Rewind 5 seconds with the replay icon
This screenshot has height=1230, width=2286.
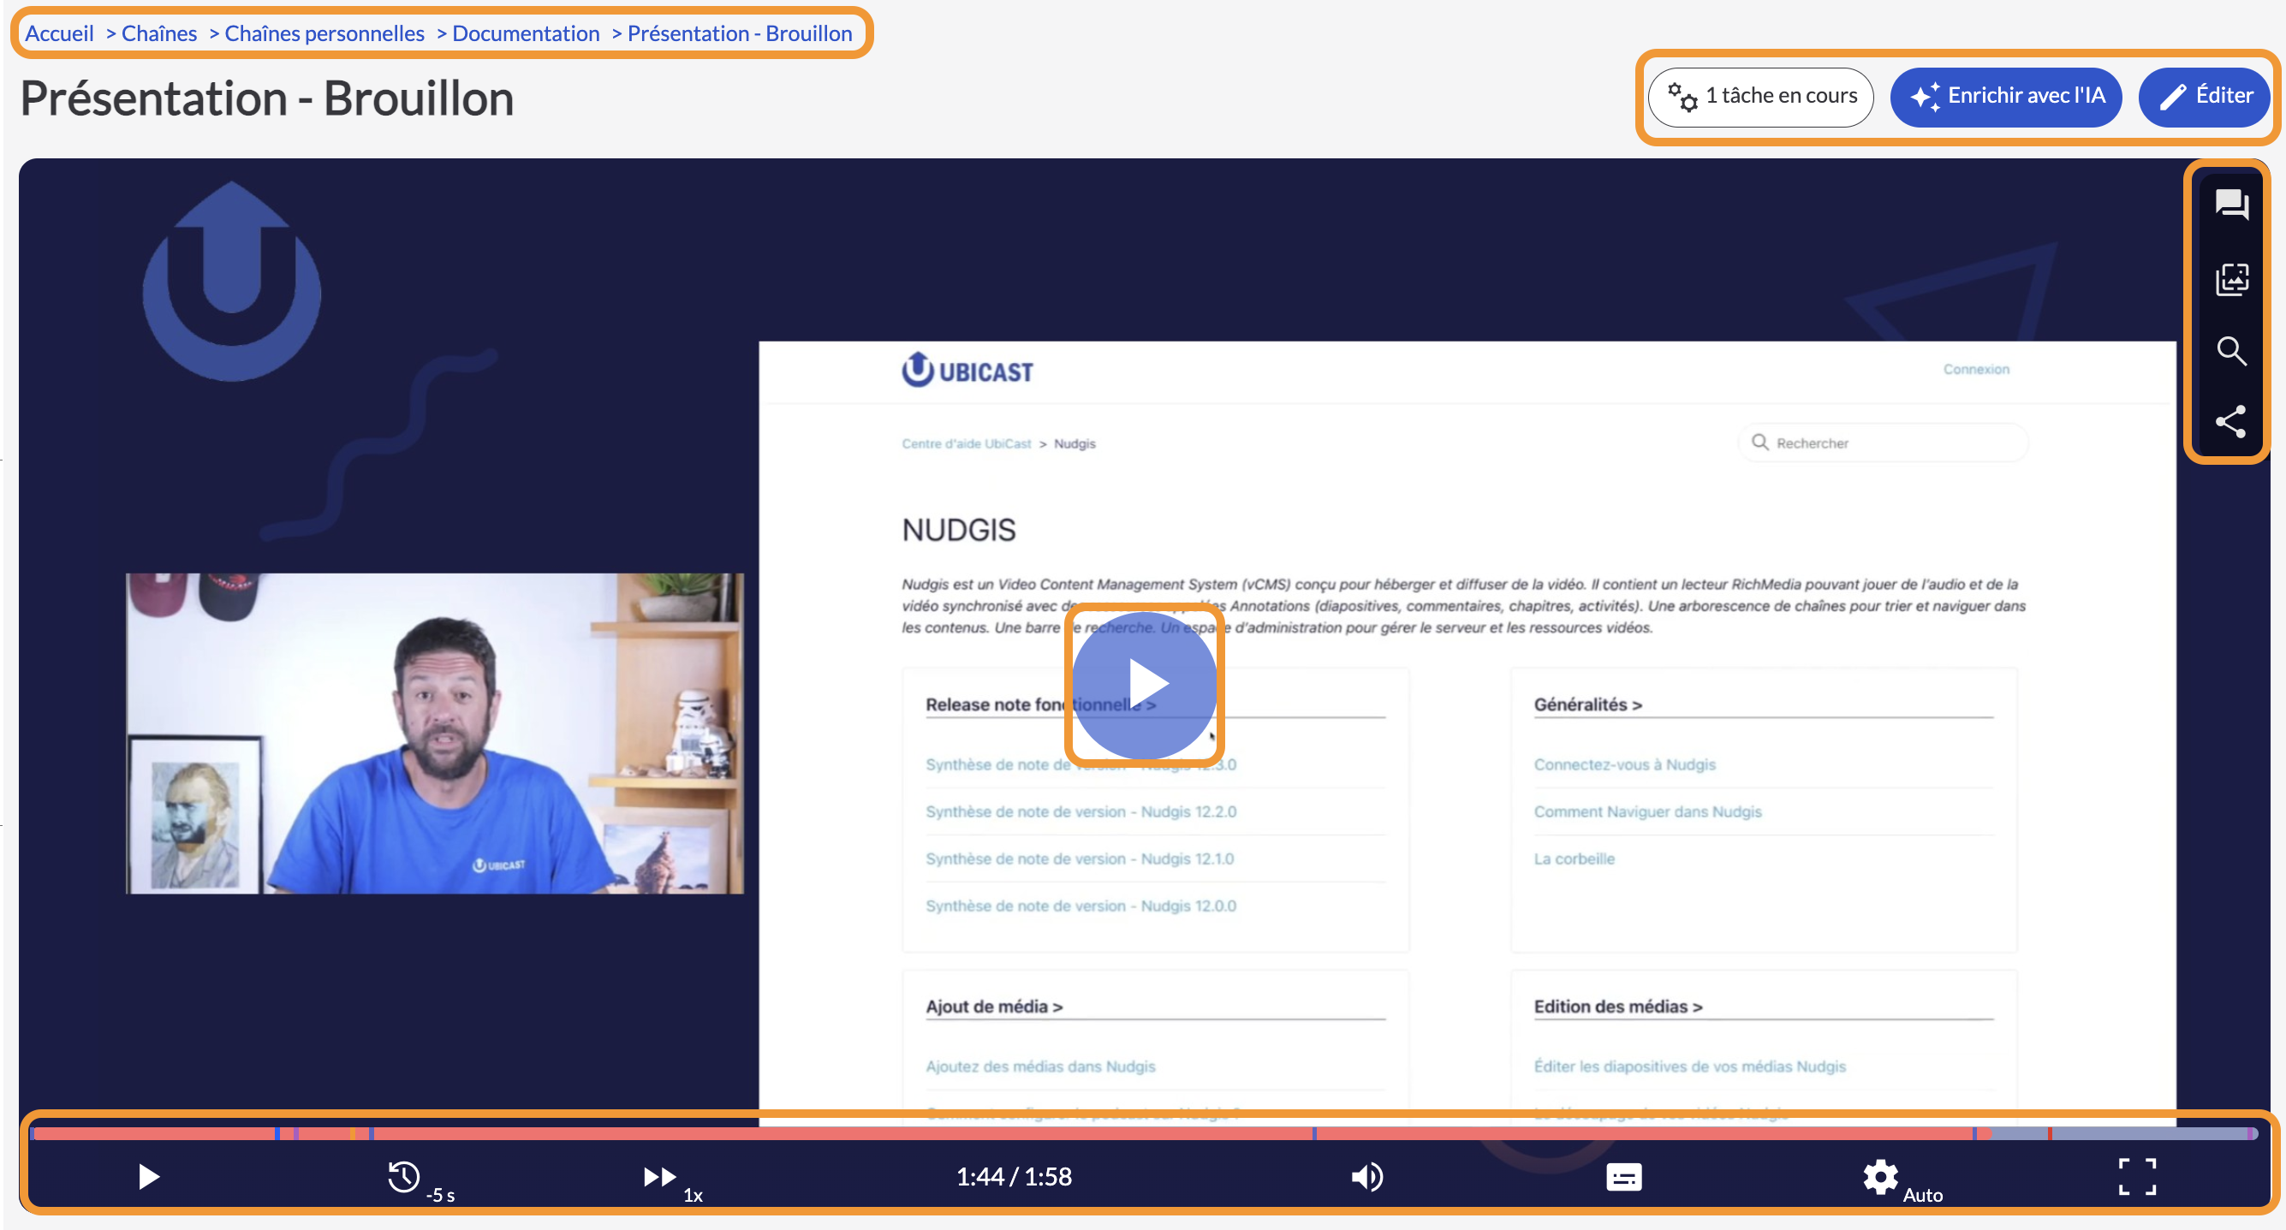point(404,1177)
